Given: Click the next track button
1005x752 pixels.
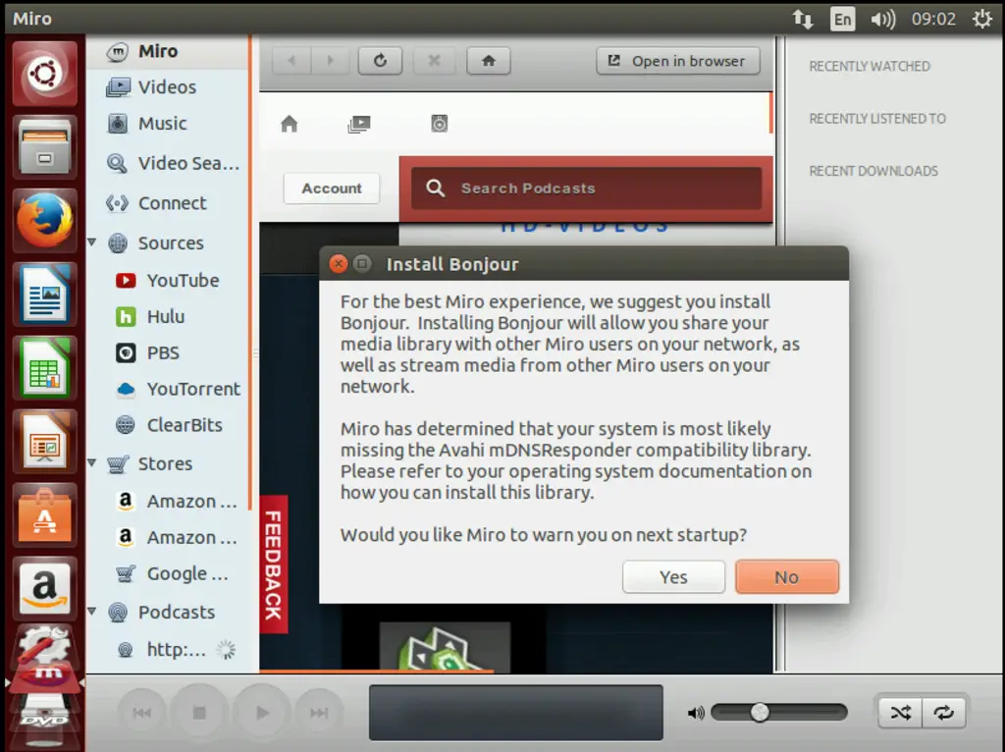Looking at the screenshot, I should tap(319, 713).
